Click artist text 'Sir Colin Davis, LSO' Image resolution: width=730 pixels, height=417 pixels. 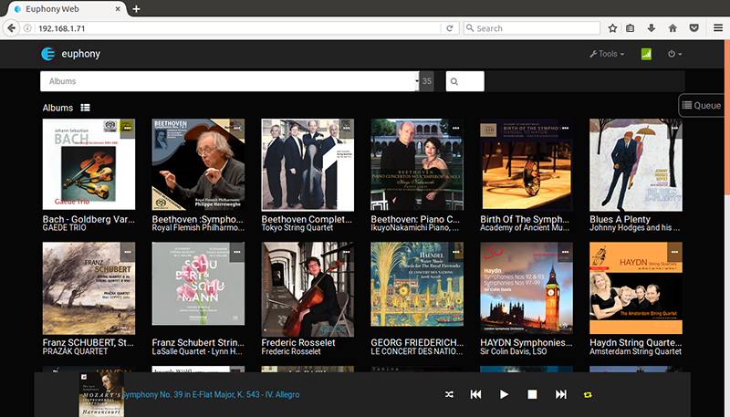pyautogui.click(x=514, y=351)
